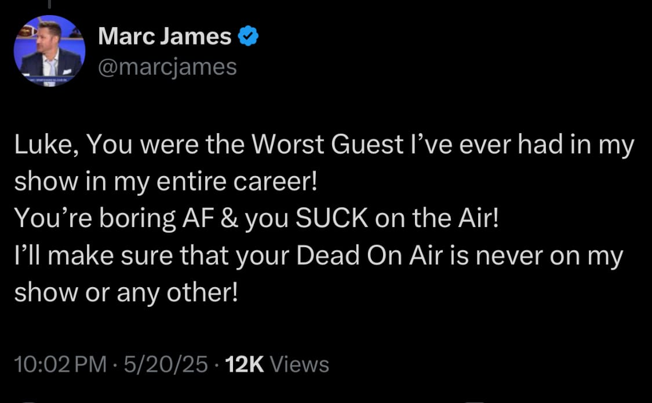This screenshot has height=403, width=652.
Task: Click the 10:02 PM timestamp
Action: click(x=61, y=364)
